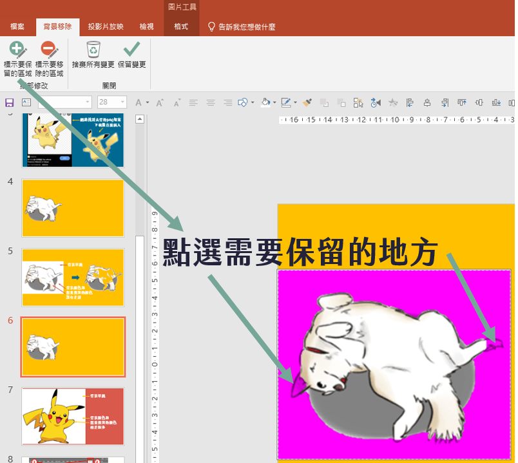Increase font size with larger A icon
Image resolution: width=518 pixels, height=463 pixels.
click(160, 103)
